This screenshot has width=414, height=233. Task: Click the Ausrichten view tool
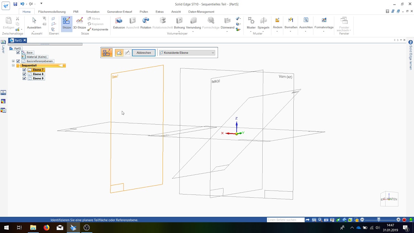click(306, 23)
